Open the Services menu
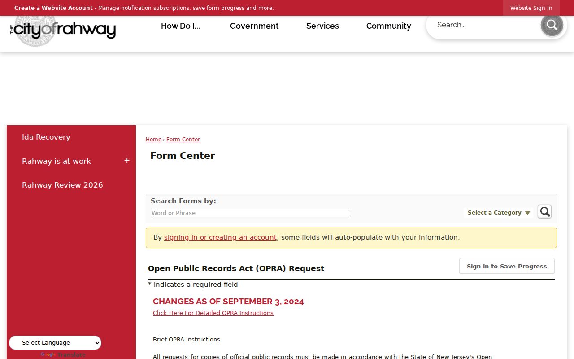574x359 pixels. [322, 26]
